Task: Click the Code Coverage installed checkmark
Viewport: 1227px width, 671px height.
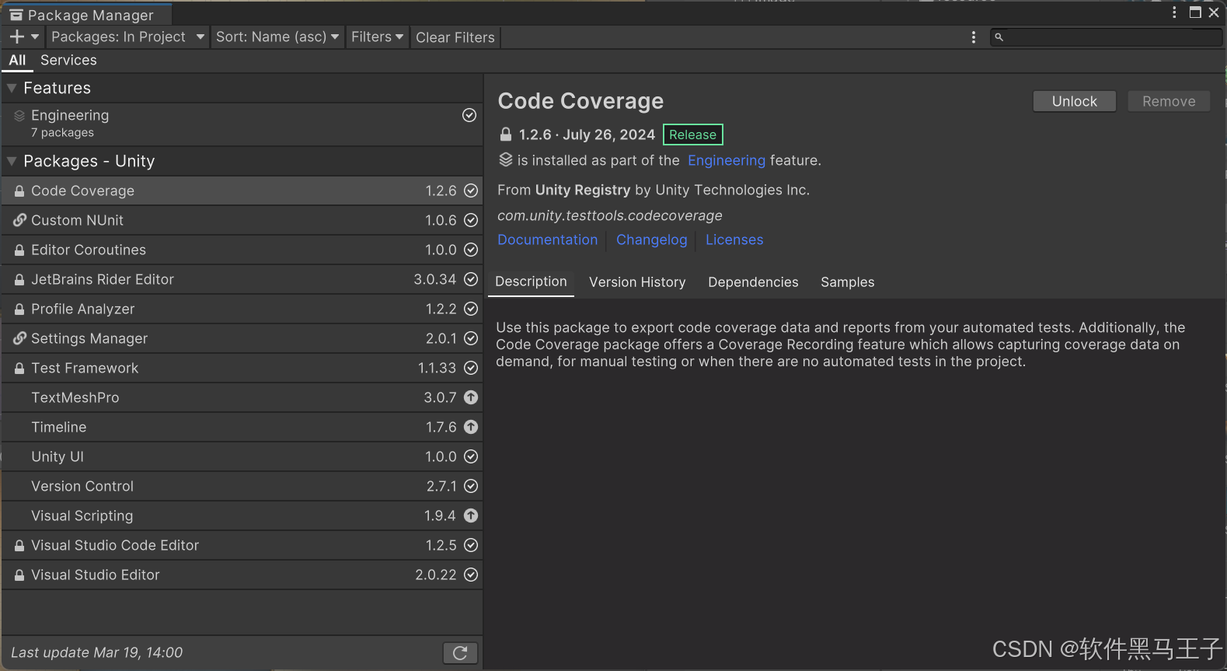Action: click(x=471, y=190)
